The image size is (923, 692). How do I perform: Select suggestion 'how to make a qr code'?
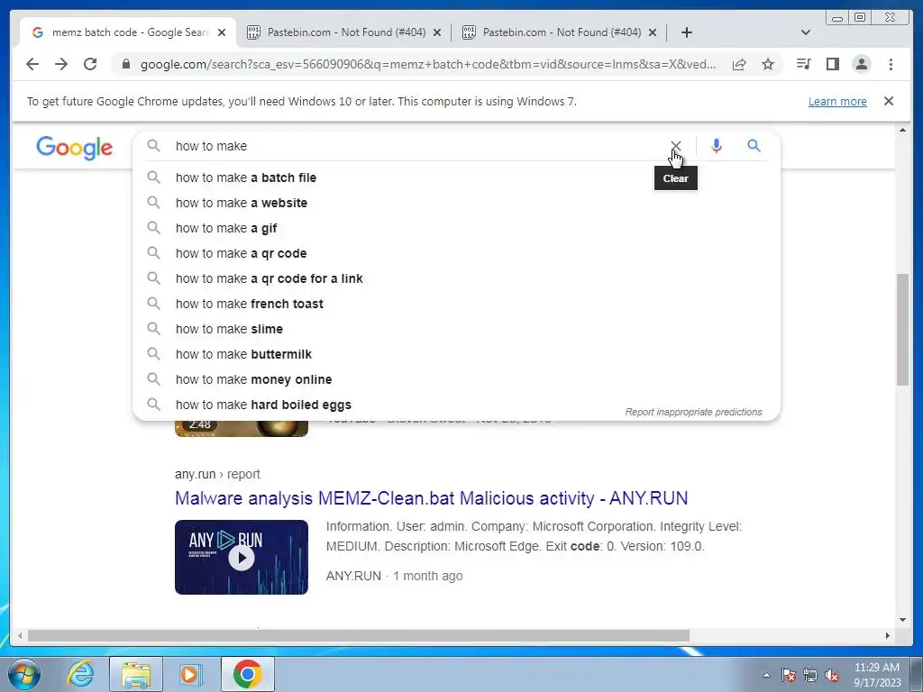pyautogui.click(x=456, y=253)
